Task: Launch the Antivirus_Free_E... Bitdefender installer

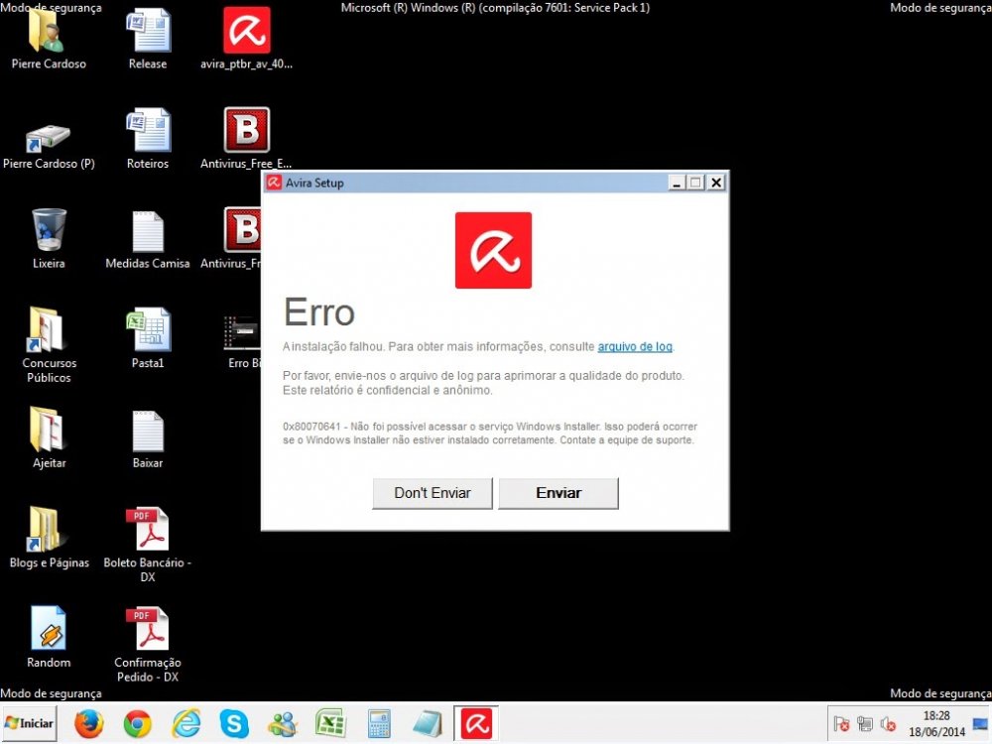Action: tap(246, 139)
